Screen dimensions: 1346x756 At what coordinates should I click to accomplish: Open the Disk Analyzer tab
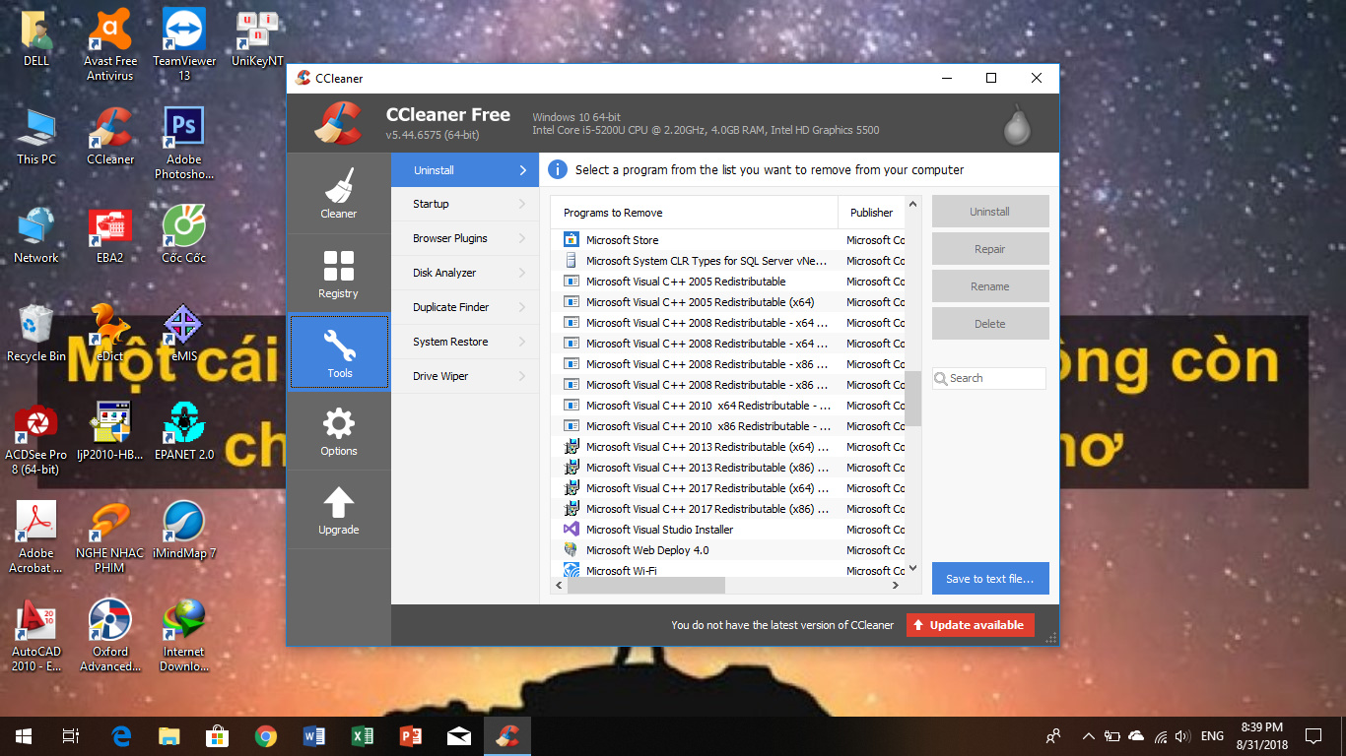[x=465, y=273]
